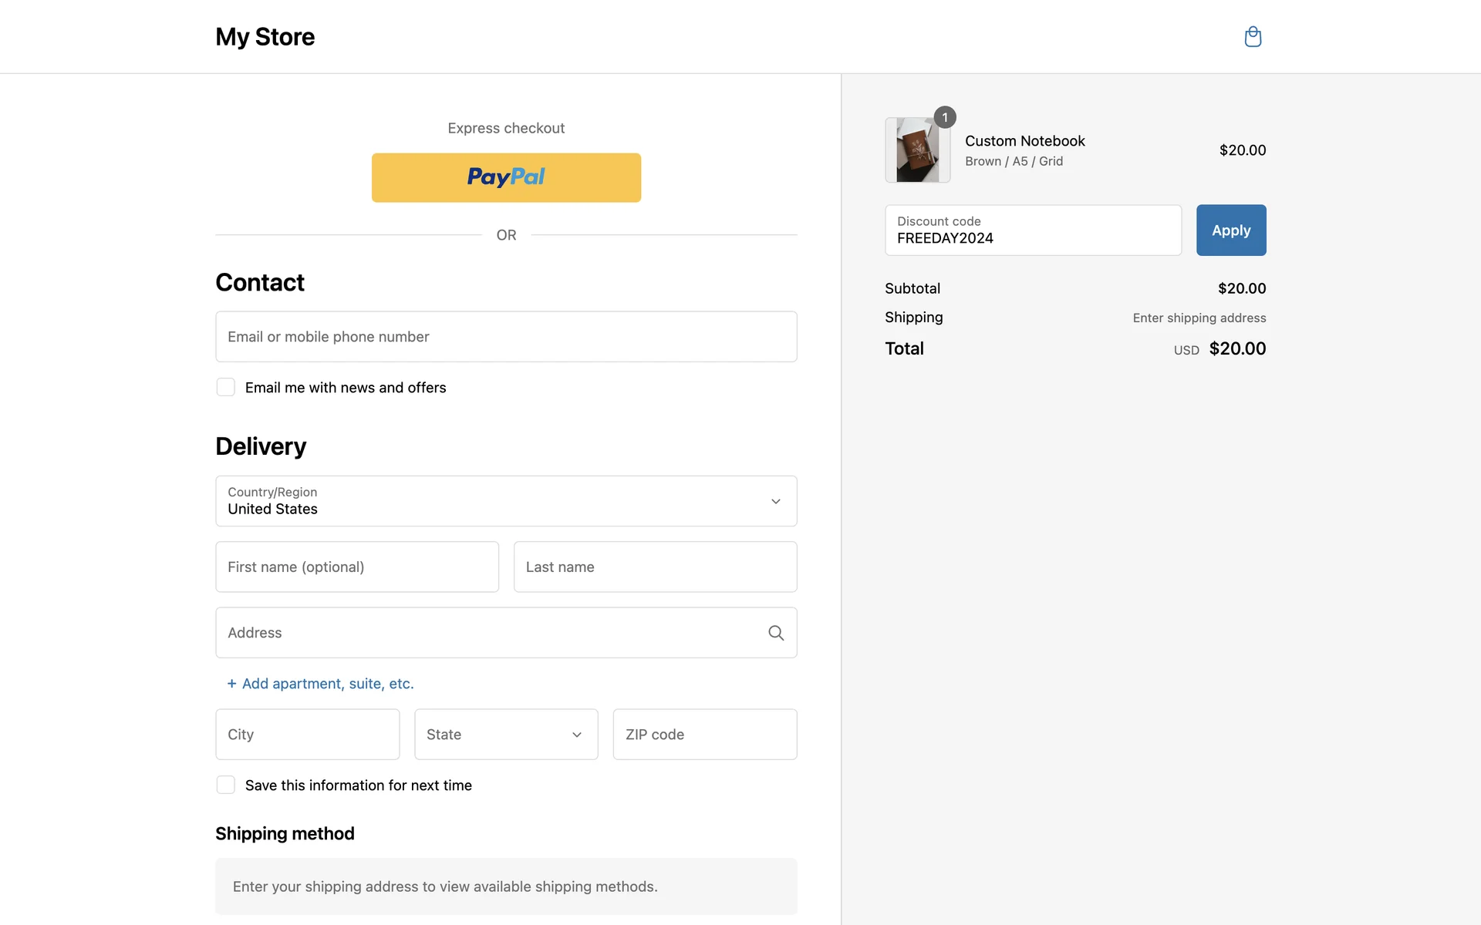Focus the Email or mobile phone field
The width and height of the screenshot is (1481, 925).
click(x=506, y=337)
